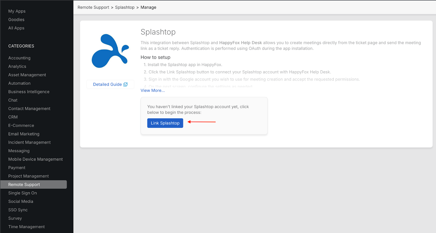Open Goodies in the sidebar
Screen dimensions: 436x233
(16, 20)
